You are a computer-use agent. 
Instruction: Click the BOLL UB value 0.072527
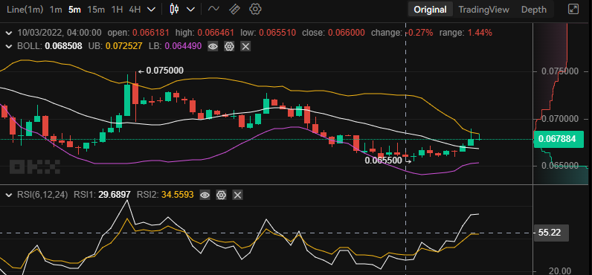(x=124, y=46)
